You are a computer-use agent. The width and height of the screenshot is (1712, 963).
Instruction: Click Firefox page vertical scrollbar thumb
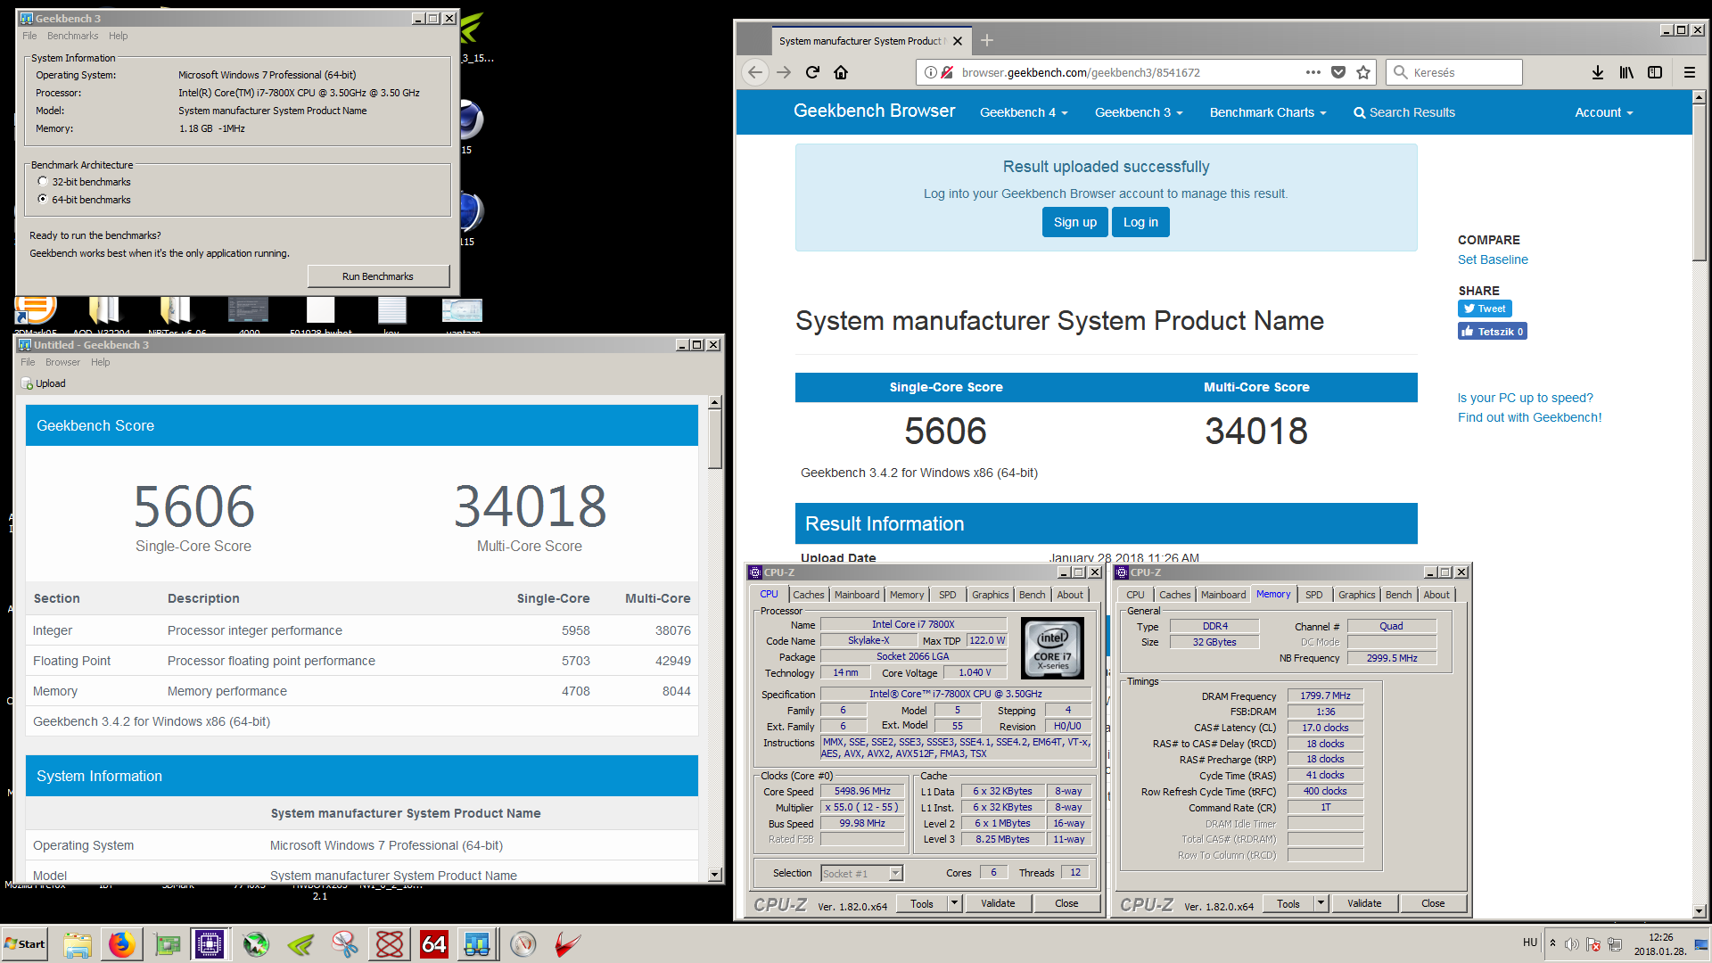tap(1699, 183)
